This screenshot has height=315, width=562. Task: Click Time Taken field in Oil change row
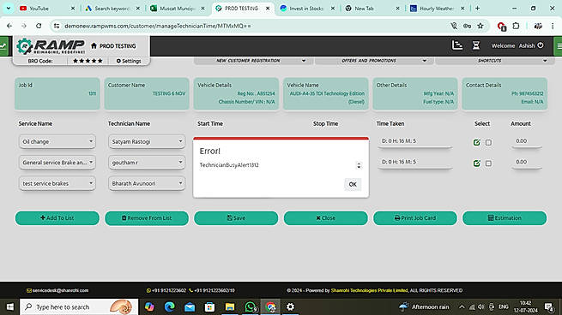coord(414,141)
